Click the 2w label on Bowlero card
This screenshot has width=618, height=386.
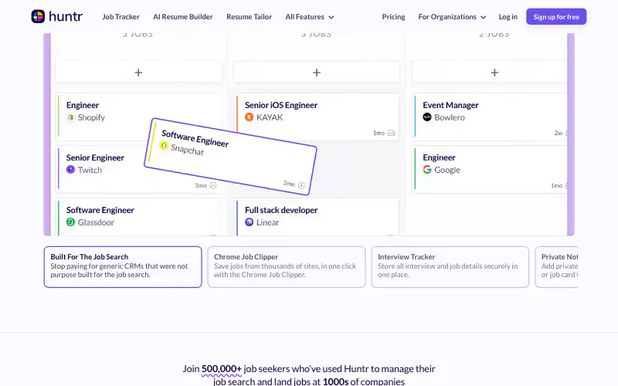558,133
